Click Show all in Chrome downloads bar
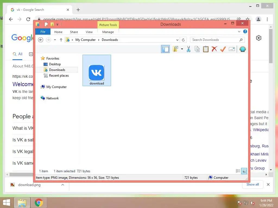This screenshot has height=208, width=278. tap(253, 184)
